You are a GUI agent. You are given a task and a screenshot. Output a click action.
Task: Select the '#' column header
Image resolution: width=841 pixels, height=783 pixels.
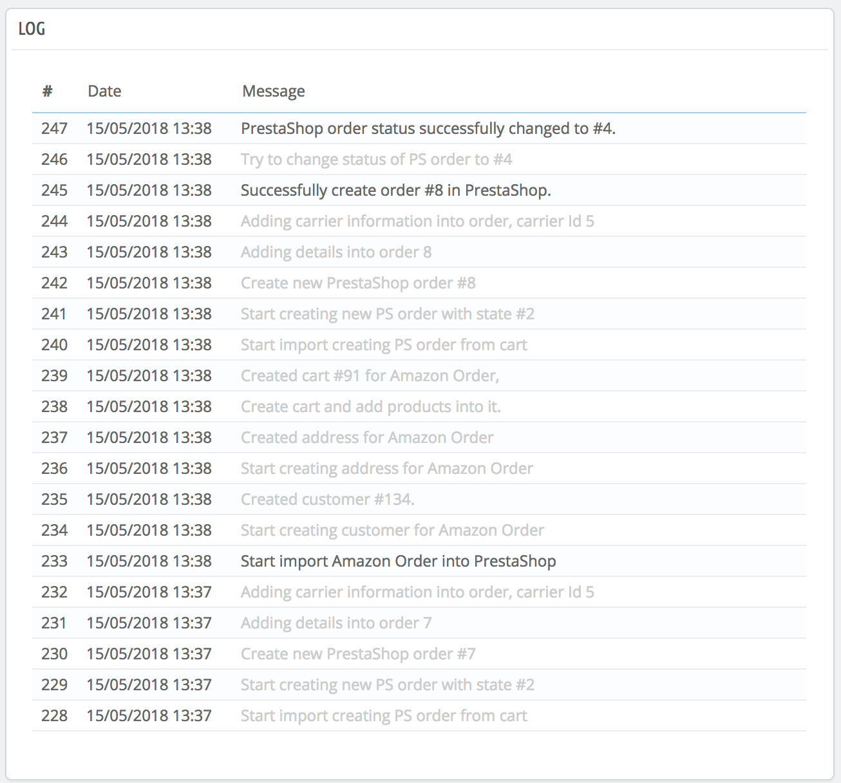(x=47, y=91)
